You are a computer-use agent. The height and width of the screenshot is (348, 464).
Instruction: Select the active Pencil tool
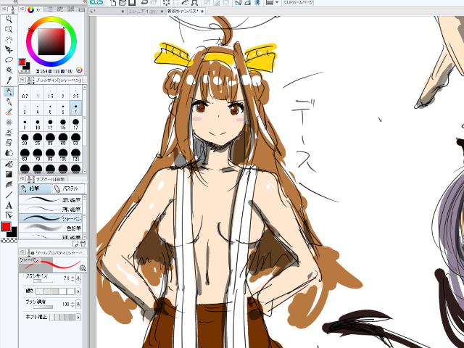point(9,91)
